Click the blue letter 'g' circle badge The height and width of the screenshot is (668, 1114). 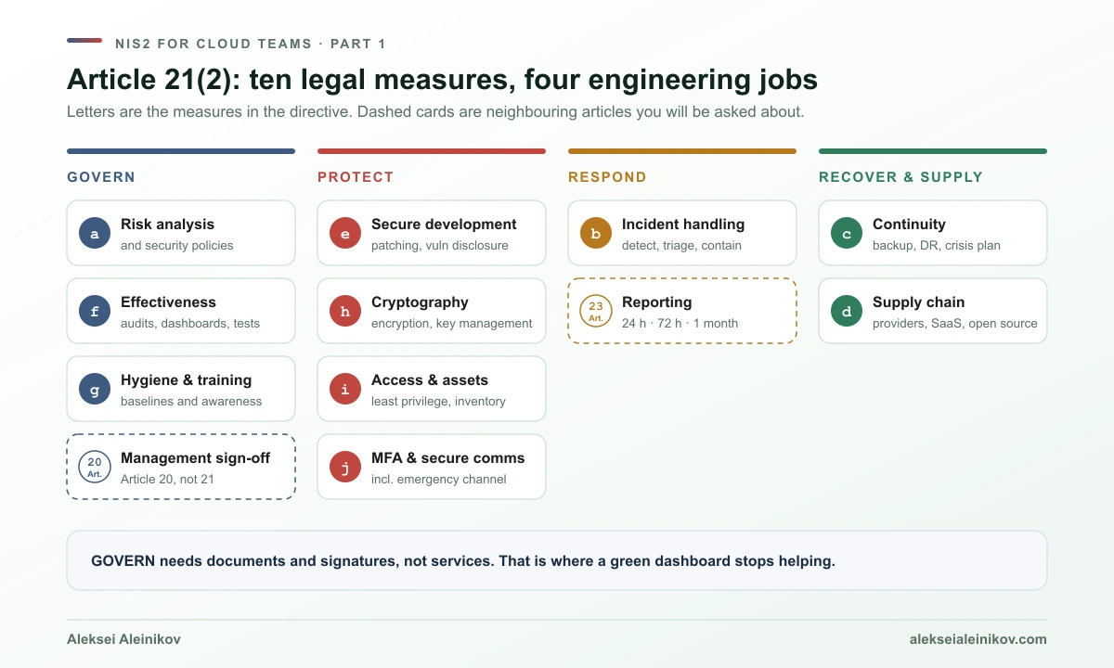tap(95, 389)
